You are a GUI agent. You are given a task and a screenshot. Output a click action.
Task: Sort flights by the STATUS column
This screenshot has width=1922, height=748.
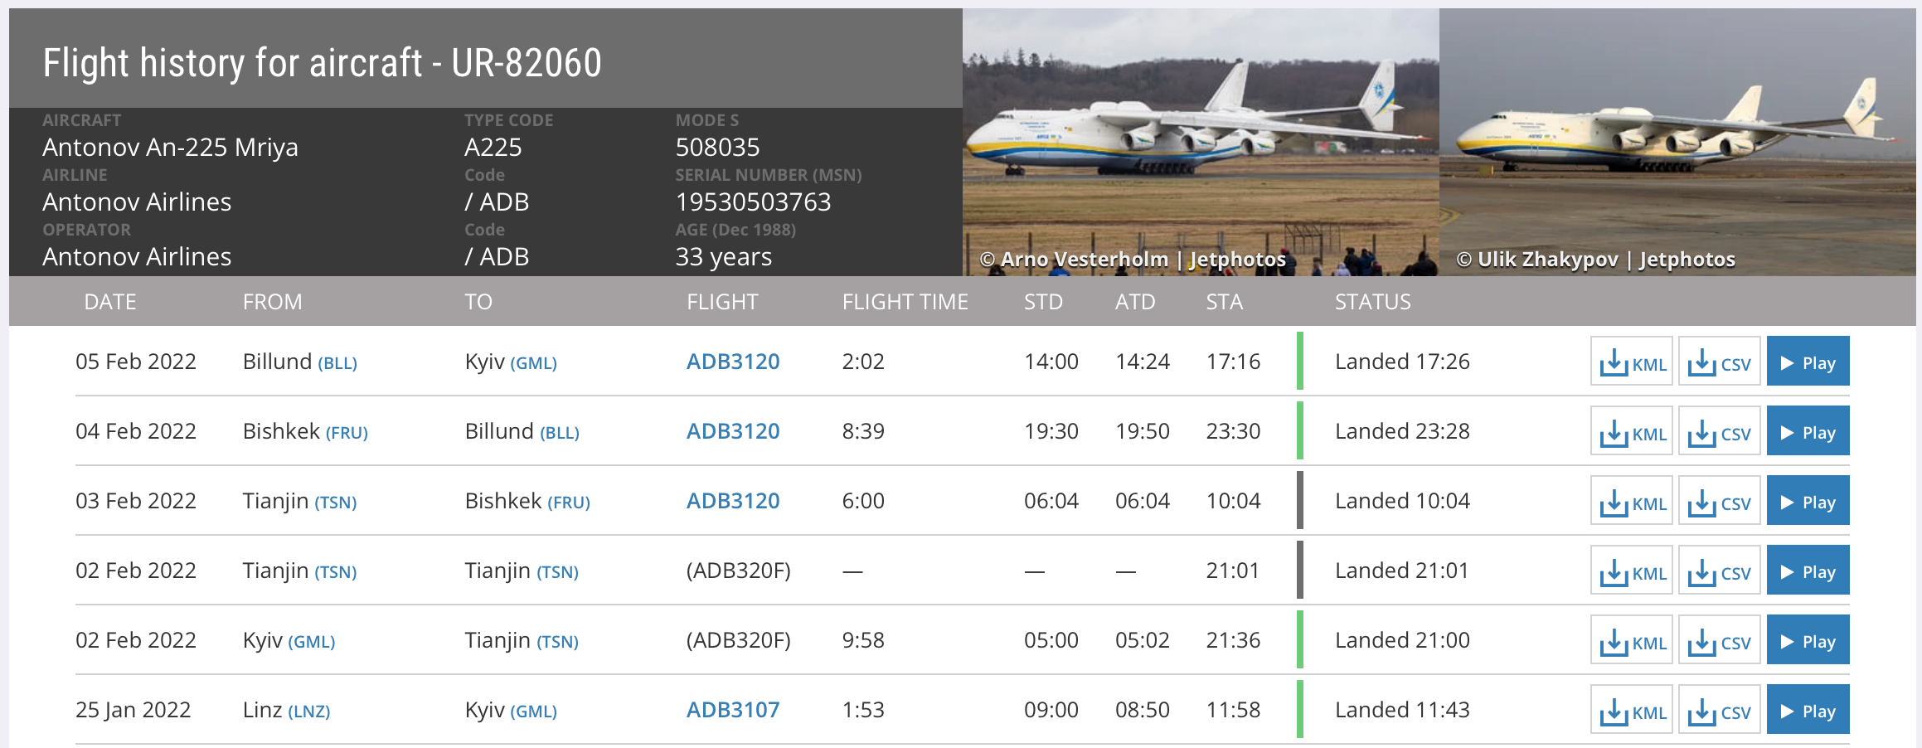[1371, 301]
